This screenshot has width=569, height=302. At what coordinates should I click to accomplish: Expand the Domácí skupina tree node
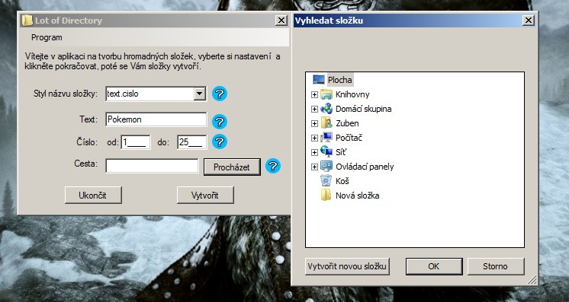314,109
